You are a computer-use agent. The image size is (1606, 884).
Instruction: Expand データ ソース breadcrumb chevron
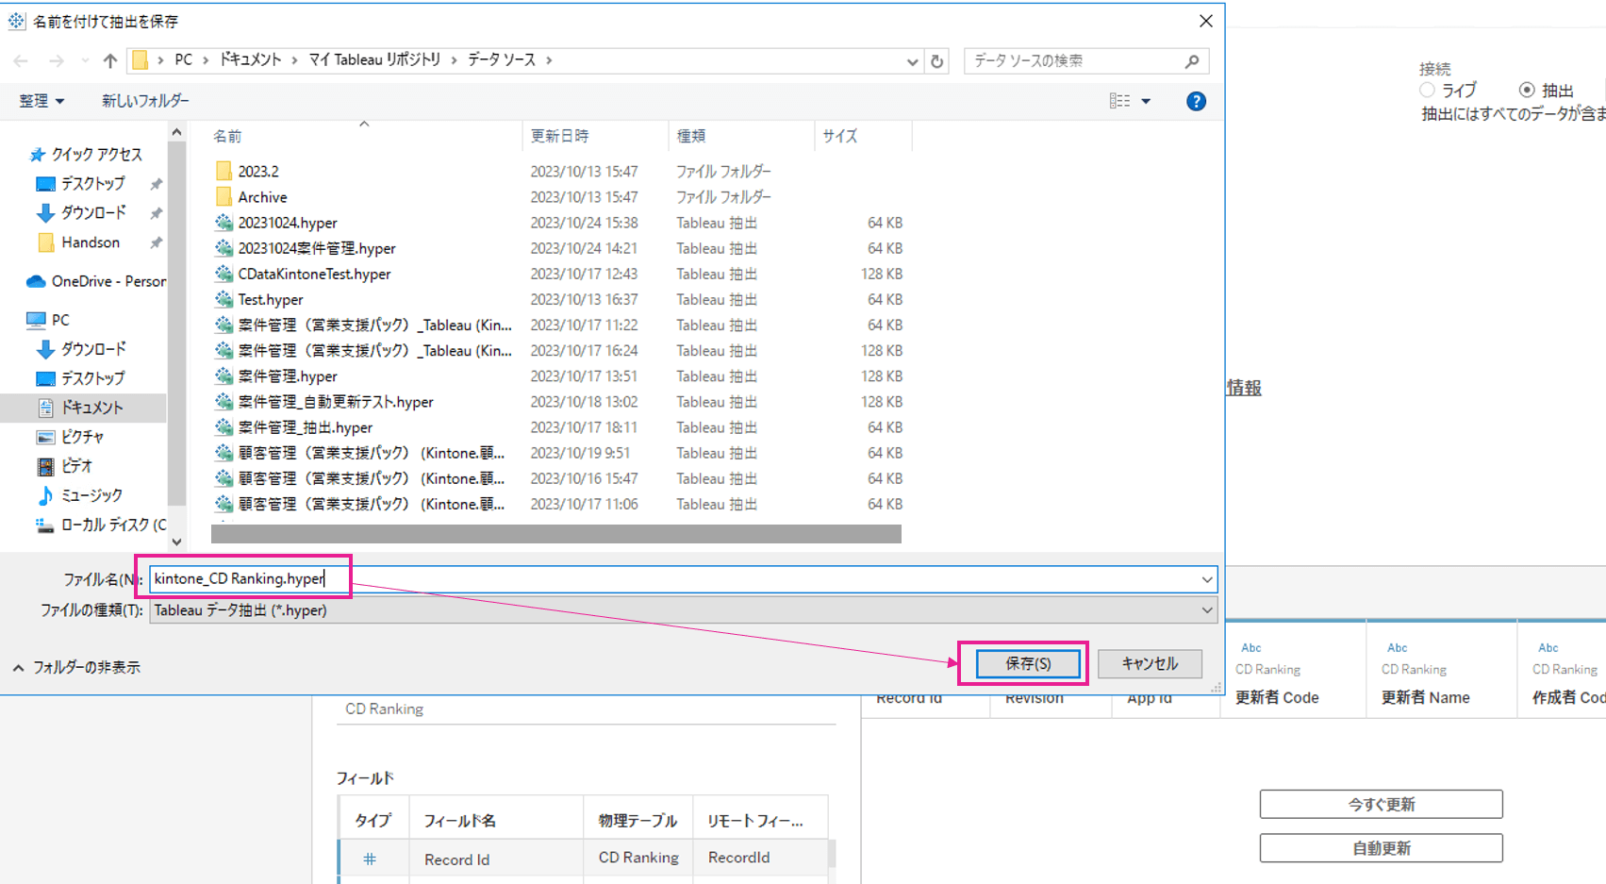tap(549, 60)
